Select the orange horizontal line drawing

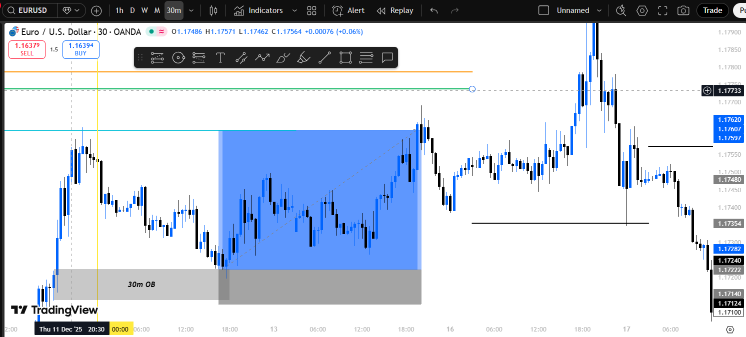coord(238,72)
